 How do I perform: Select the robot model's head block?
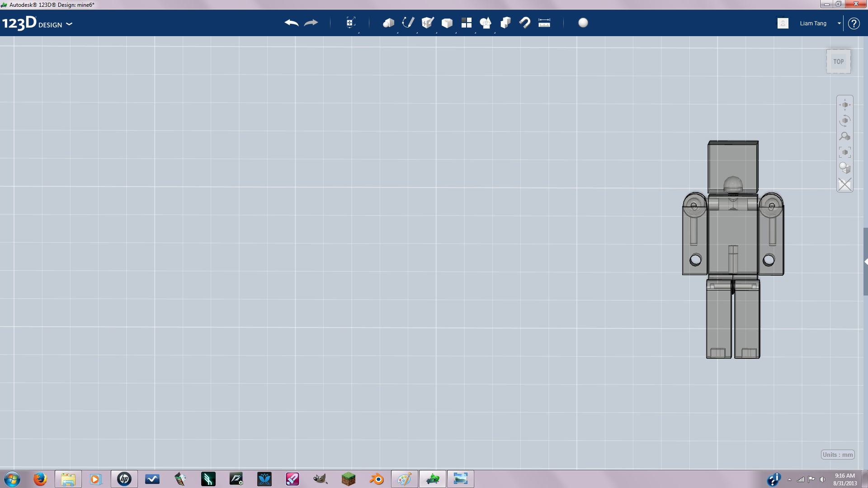pos(733,167)
